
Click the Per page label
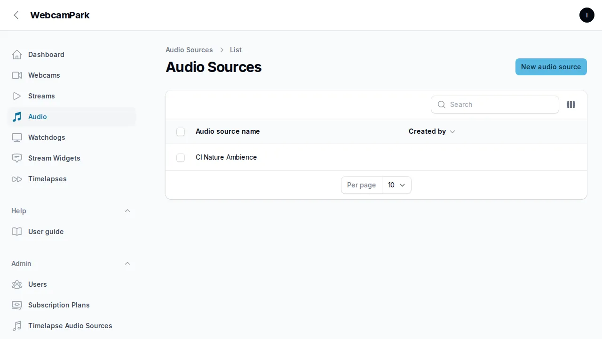click(x=361, y=185)
